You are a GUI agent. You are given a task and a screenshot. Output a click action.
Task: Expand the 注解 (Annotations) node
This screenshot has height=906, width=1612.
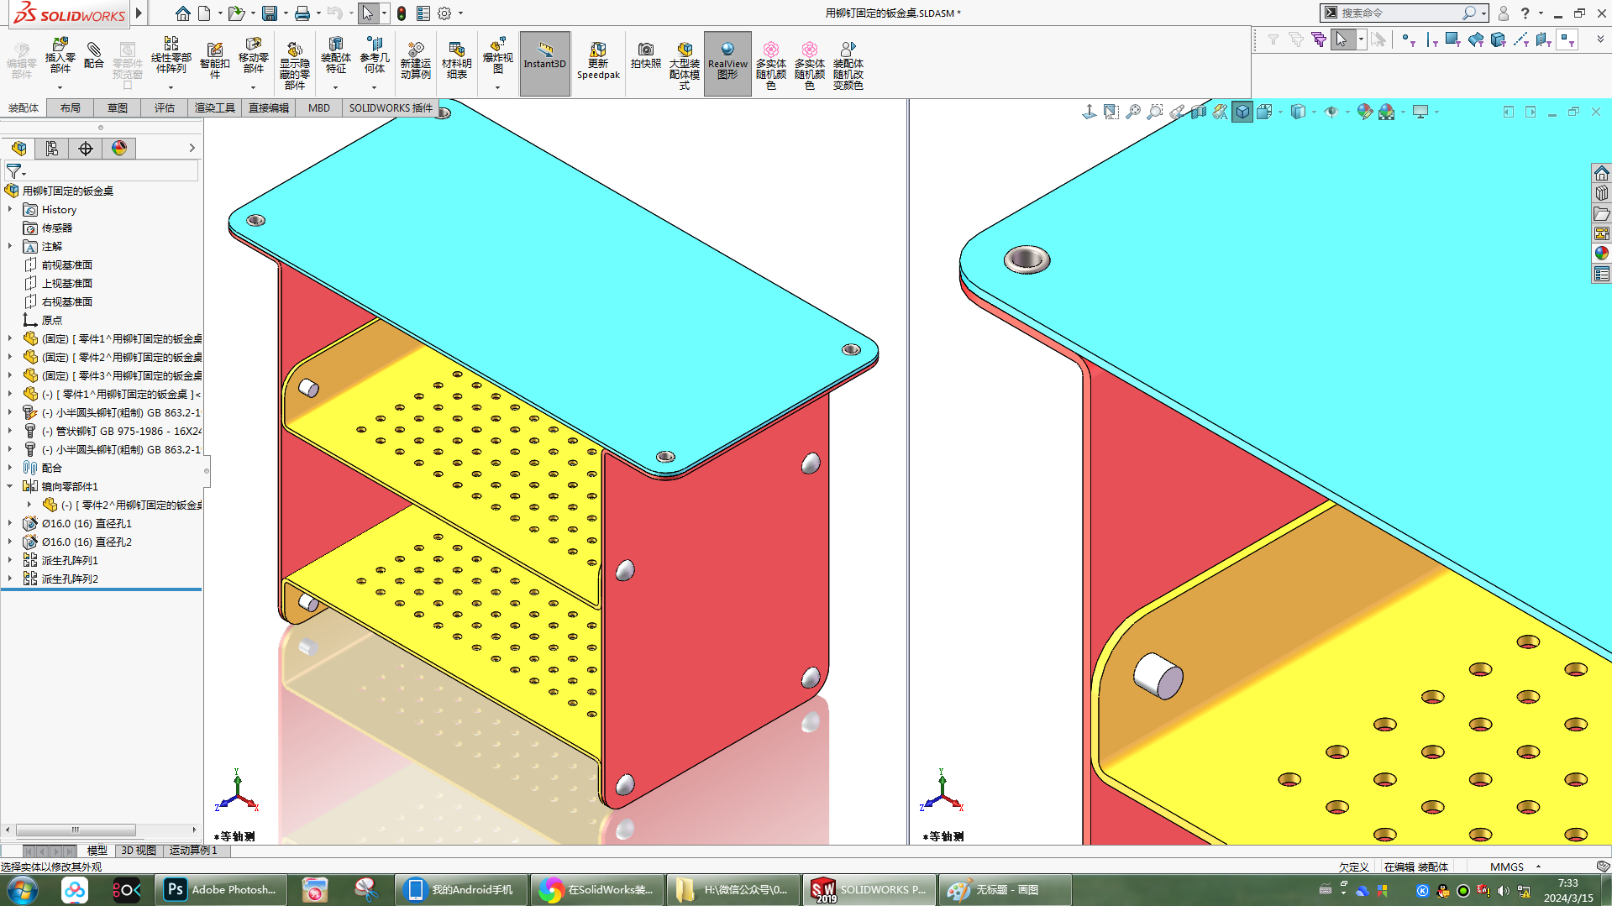[x=10, y=246]
